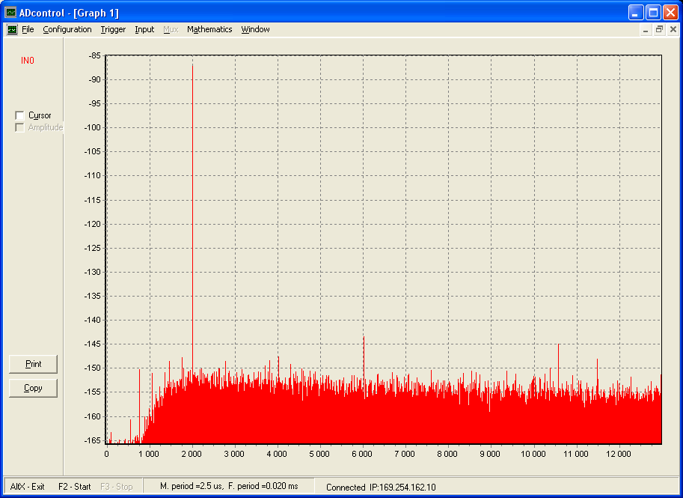
Task: Click the disabled Mux menu
Action: [x=171, y=29]
